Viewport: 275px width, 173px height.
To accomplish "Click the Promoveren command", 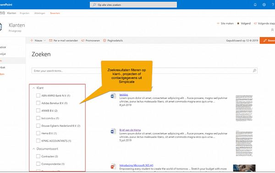I will tap(90, 40).
